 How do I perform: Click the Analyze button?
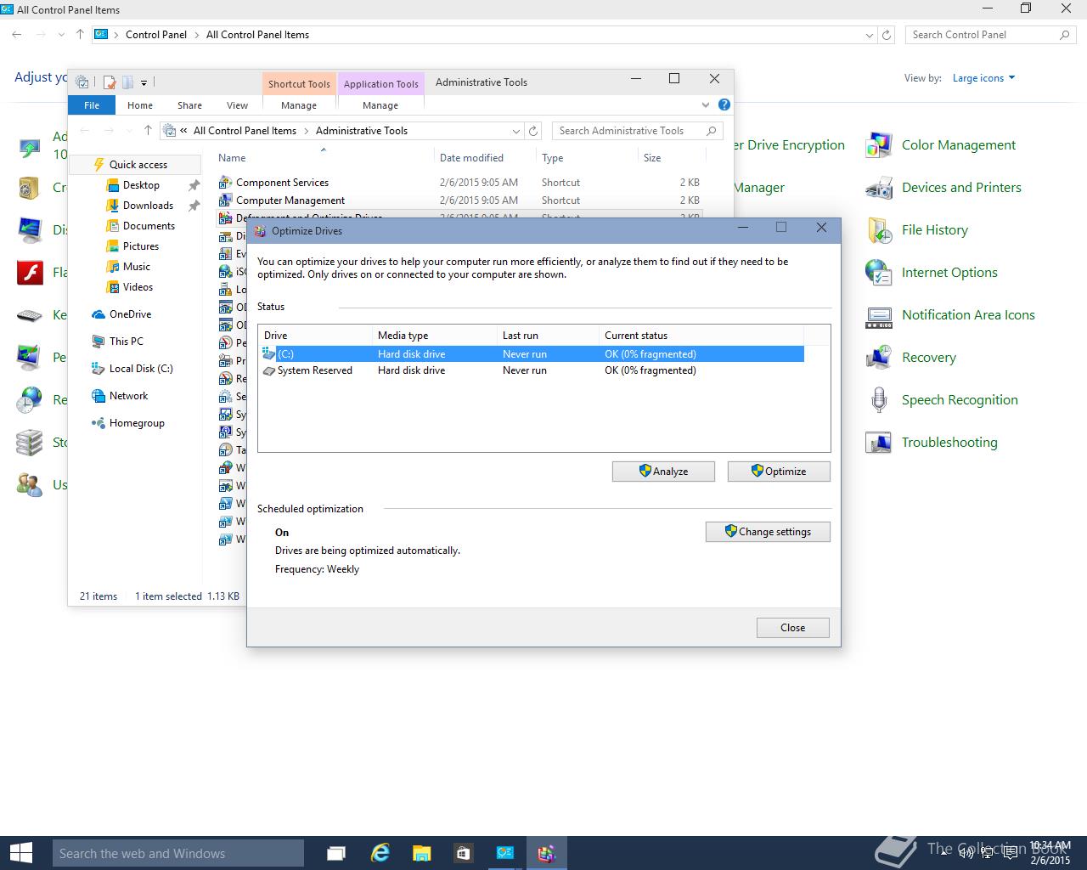click(x=663, y=472)
